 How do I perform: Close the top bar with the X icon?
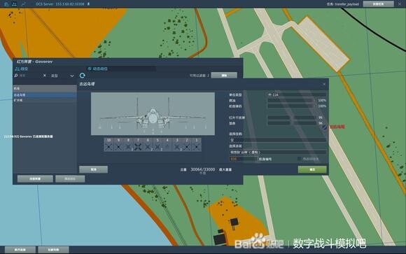point(400,4)
